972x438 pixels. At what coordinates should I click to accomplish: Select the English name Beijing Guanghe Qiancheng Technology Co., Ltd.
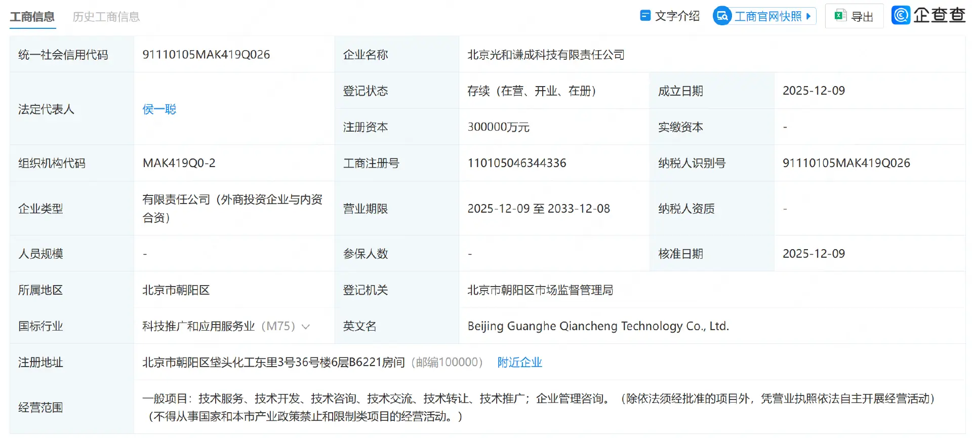click(x=598, y=326)
